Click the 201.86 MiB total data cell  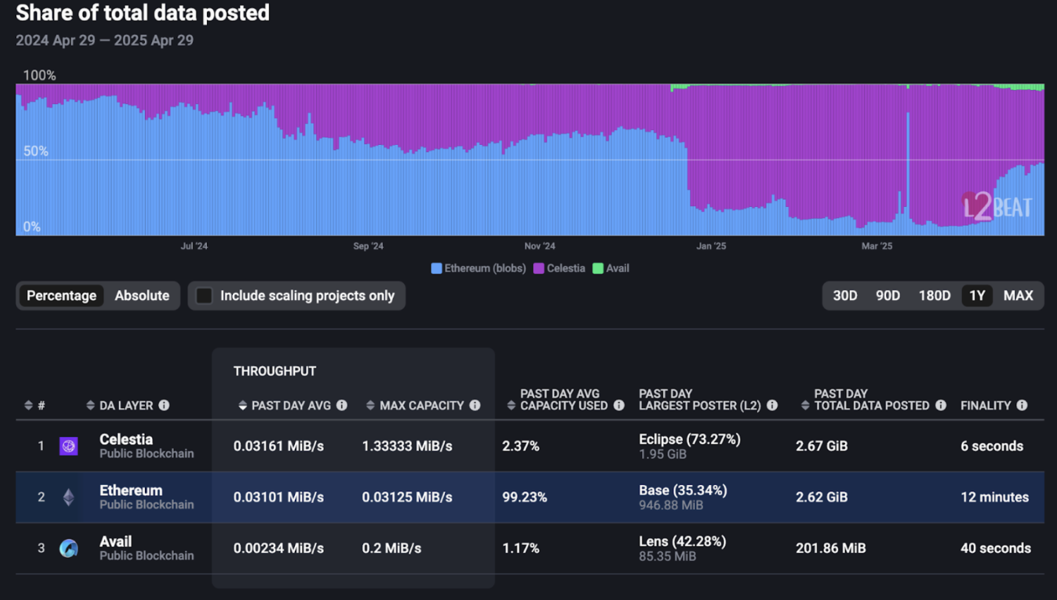point(831,548)
